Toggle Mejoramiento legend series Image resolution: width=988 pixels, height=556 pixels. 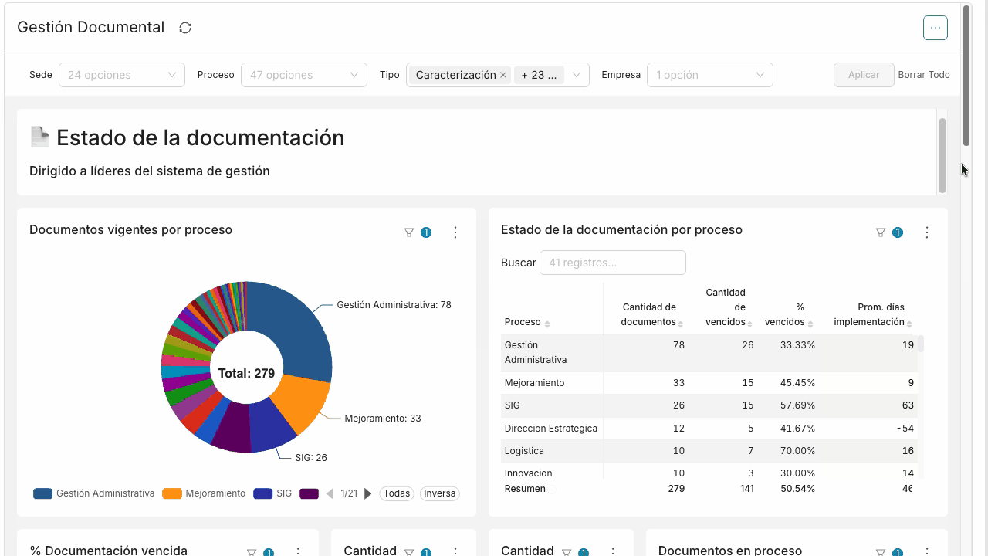pos(204,493)
